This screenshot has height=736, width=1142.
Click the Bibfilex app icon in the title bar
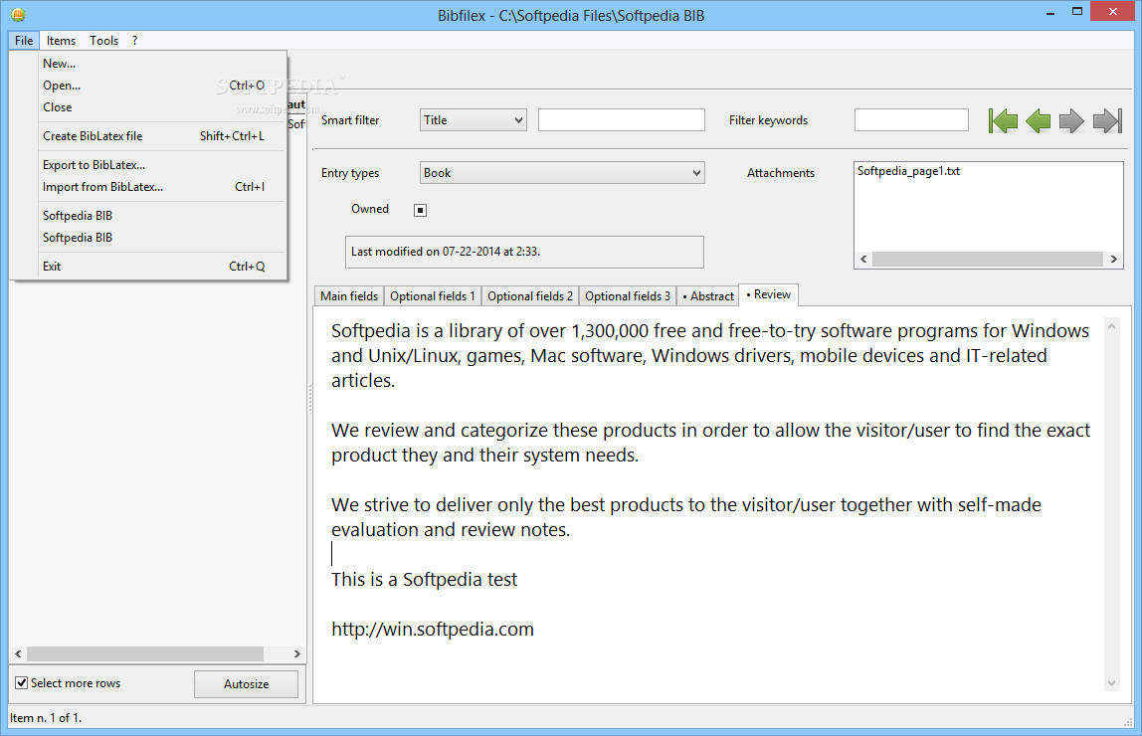pyautogui.click(x=18, y=15)
